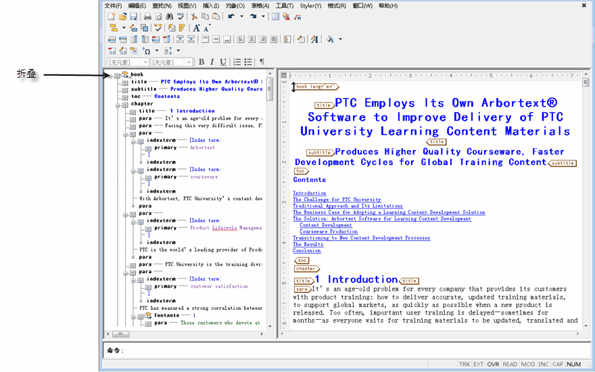Align cell contents left icon
Screen dimensions: 595x372
241,39
